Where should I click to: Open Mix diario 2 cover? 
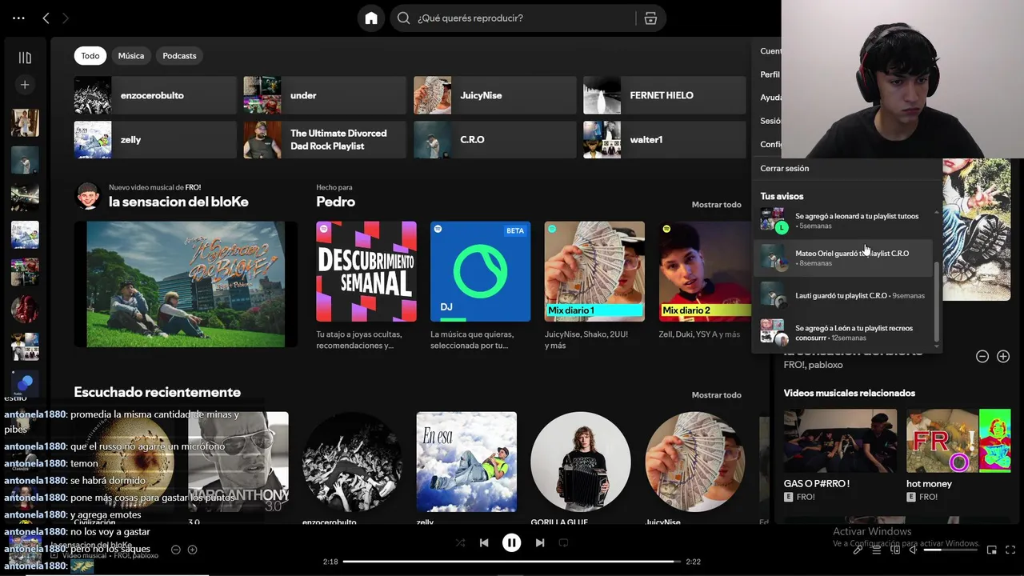[x=704, y=271]
